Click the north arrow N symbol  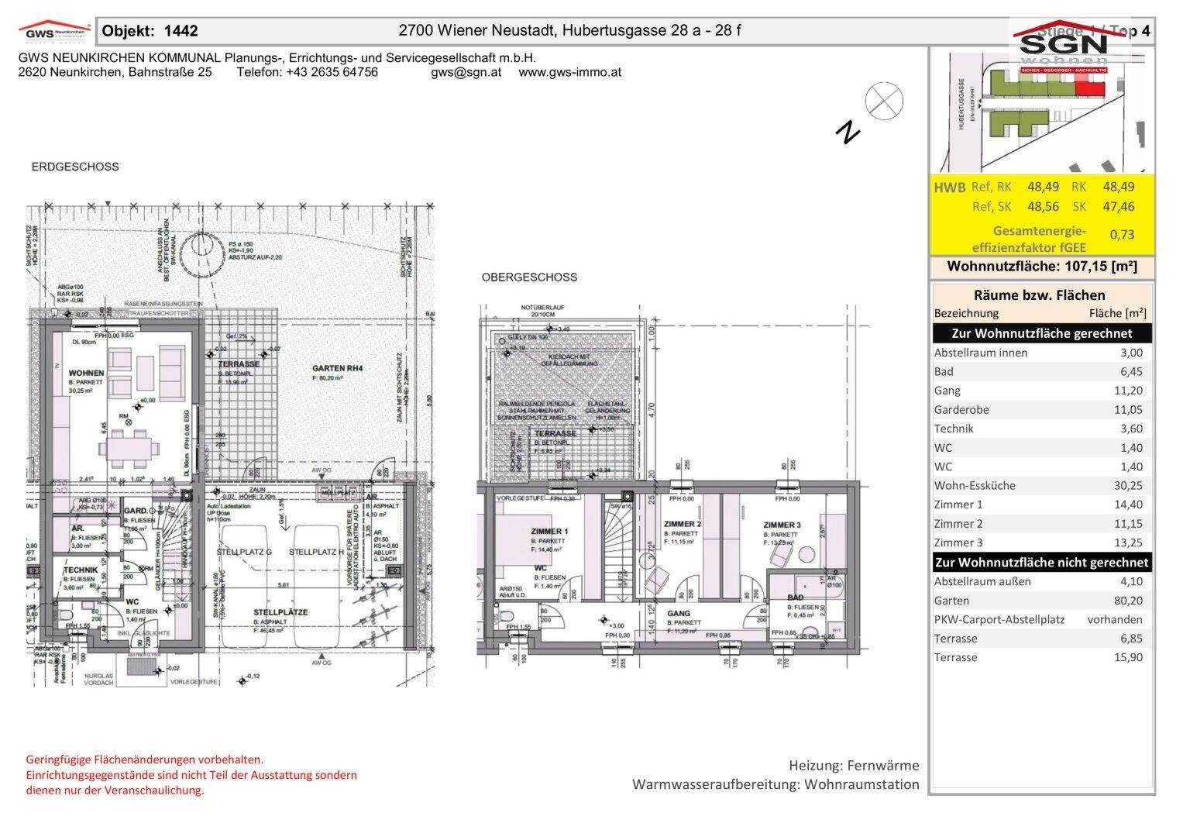point(848,133)
